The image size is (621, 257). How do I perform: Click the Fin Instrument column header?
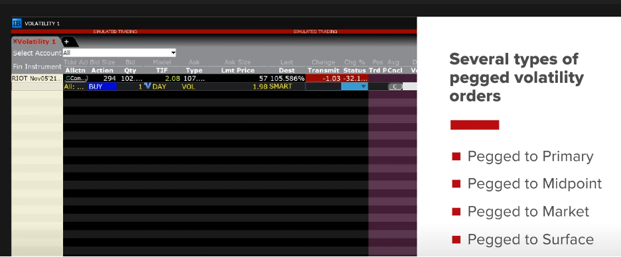(x=37, y=66)
